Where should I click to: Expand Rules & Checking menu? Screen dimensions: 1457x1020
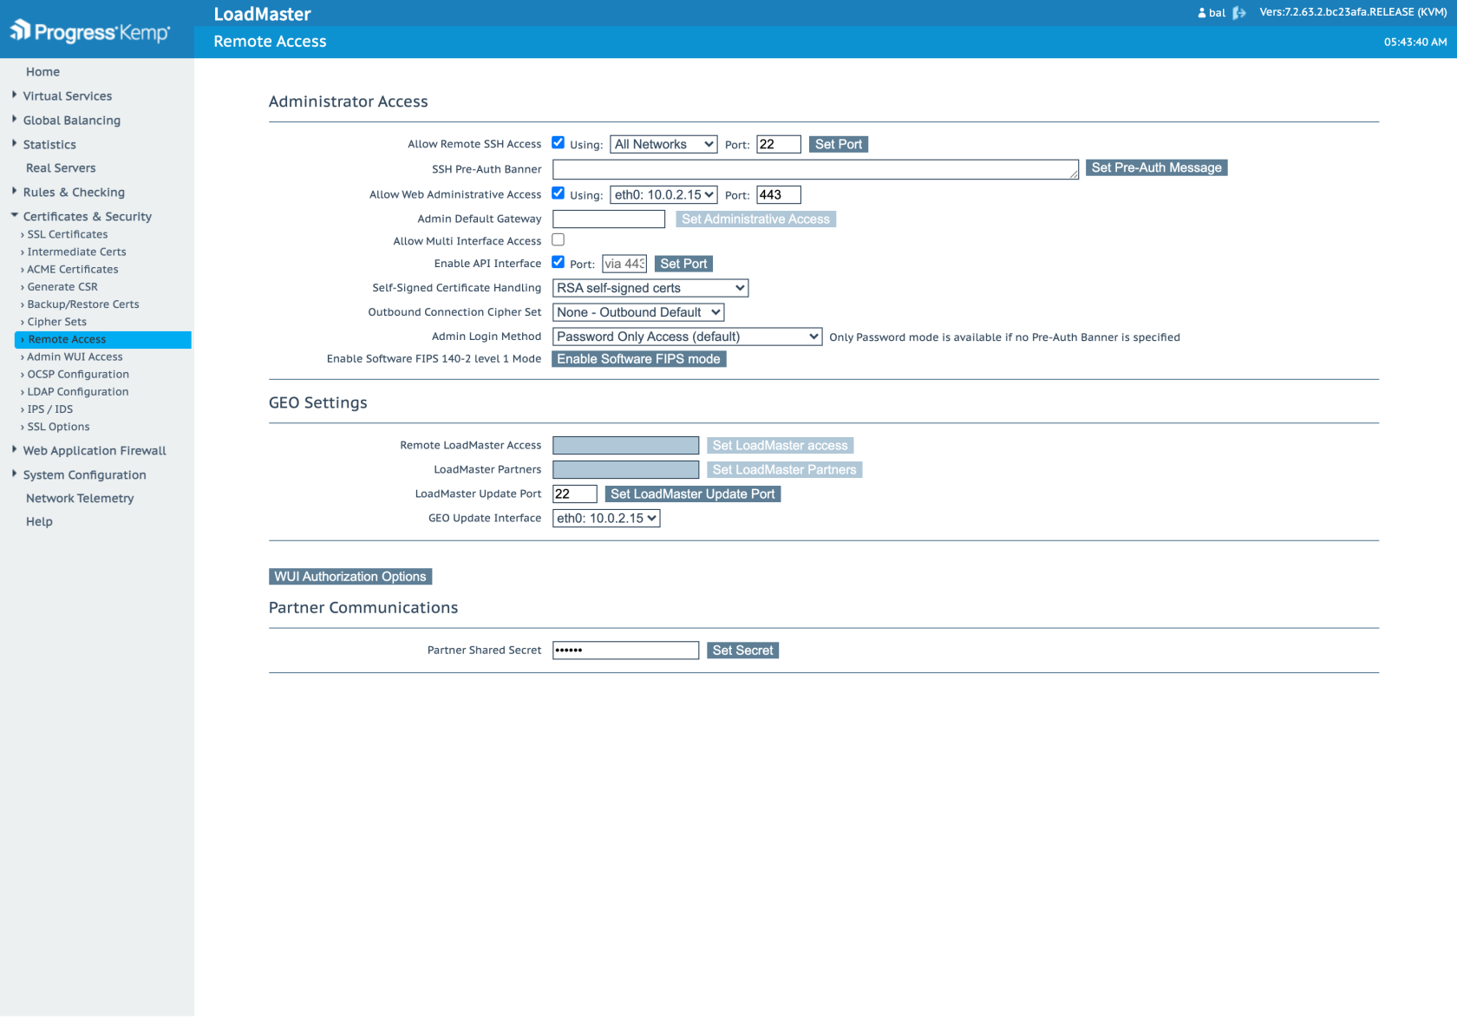[74, 193]
